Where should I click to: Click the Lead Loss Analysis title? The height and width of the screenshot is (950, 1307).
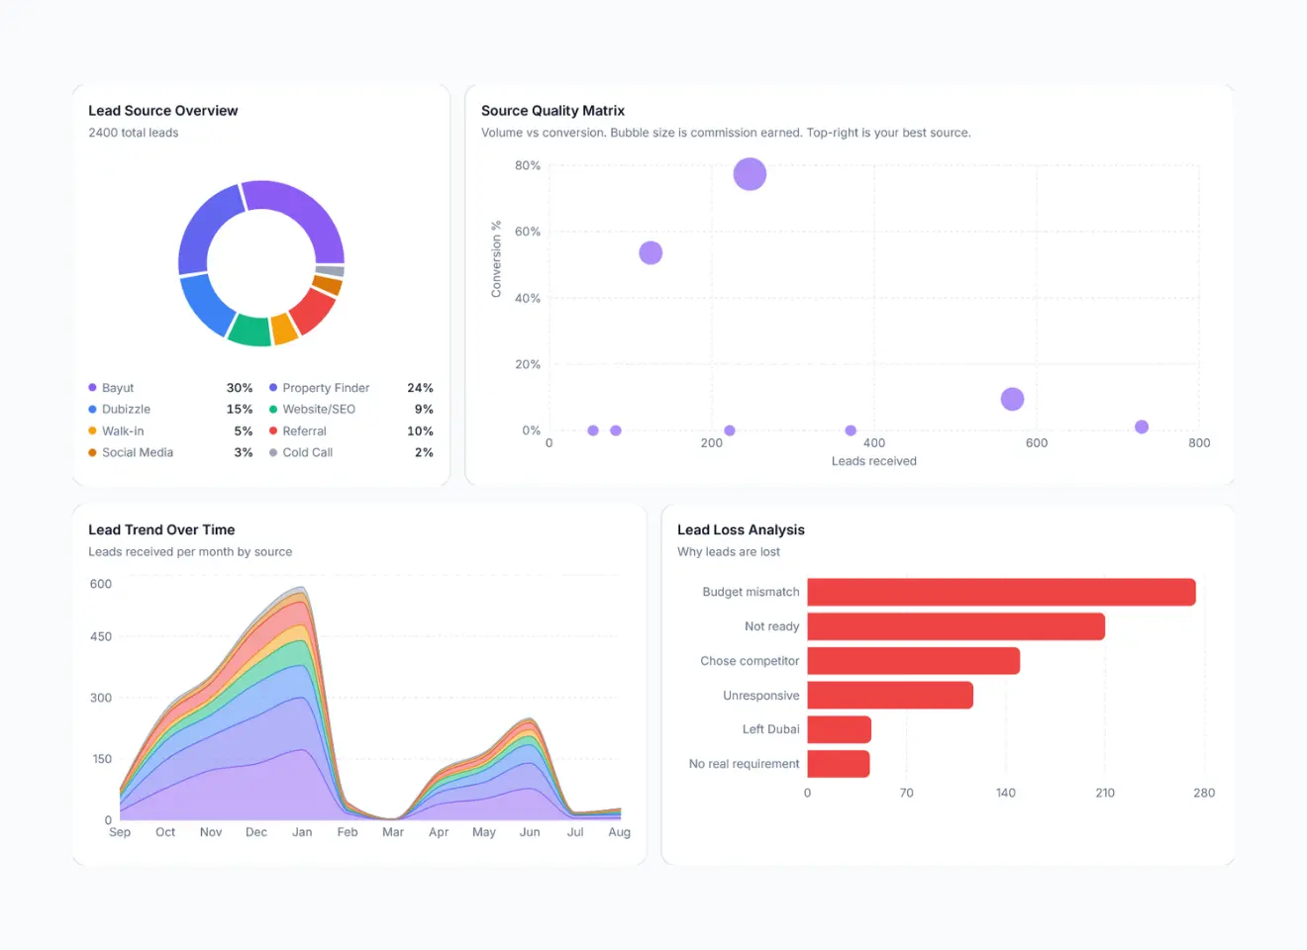click(741, 530)
